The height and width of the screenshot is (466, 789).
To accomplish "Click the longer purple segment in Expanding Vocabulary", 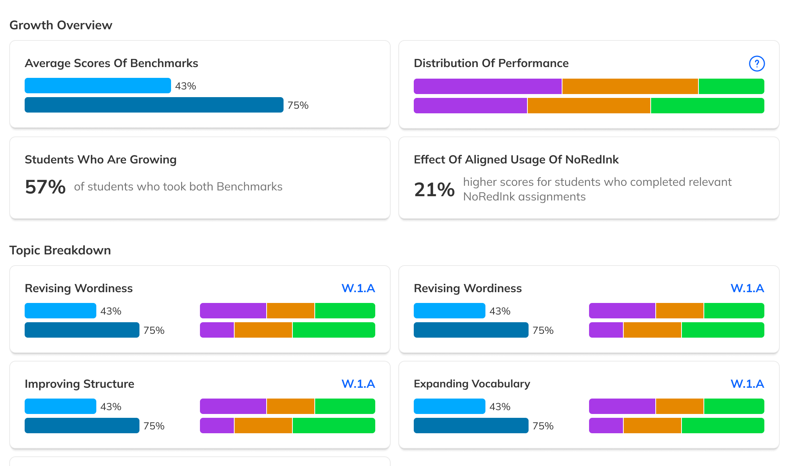I will [622, 406].
